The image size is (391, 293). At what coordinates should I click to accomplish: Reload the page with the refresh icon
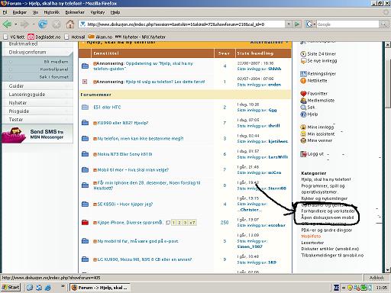pos(43,24)
